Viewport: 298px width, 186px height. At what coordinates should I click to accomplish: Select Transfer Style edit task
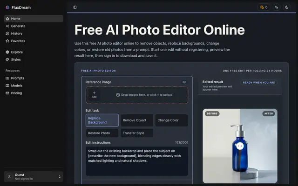point(136,133)
